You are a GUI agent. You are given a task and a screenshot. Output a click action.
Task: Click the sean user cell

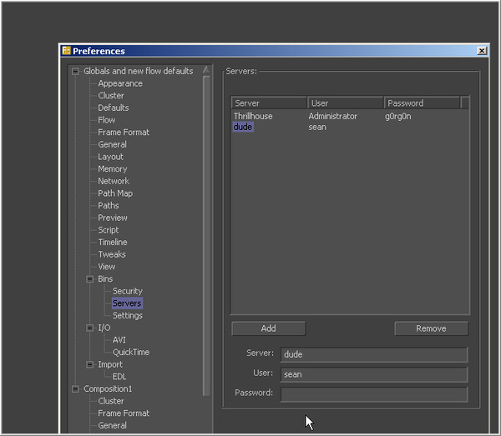(317, 128)
